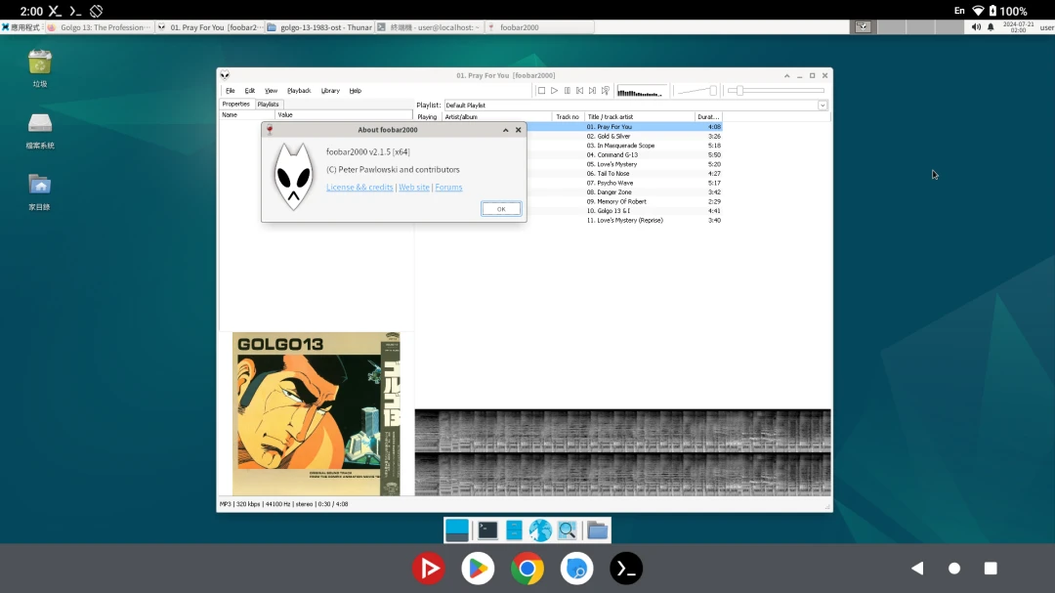Open Chrome from the Android taskbar

(x=527, y=569)
